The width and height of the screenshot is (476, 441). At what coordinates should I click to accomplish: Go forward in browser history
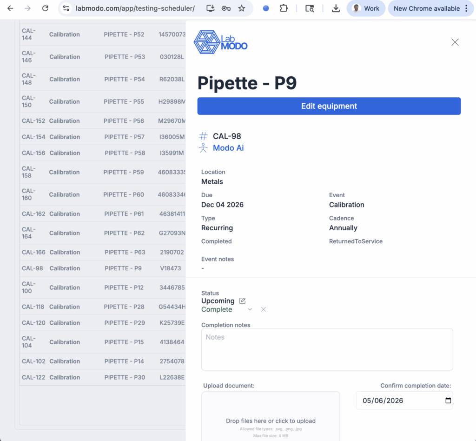coord(27,8)
